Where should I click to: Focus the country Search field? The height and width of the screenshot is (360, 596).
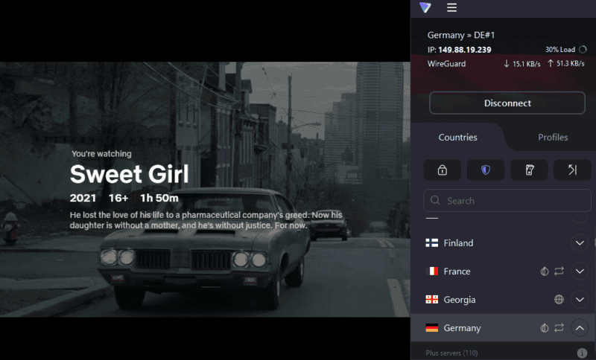[x=507, y=200]
